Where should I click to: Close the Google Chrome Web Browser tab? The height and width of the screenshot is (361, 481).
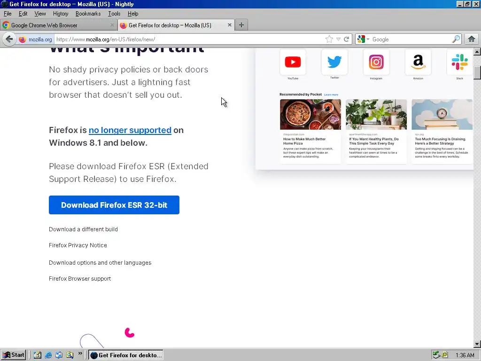(x=112, y=25)
